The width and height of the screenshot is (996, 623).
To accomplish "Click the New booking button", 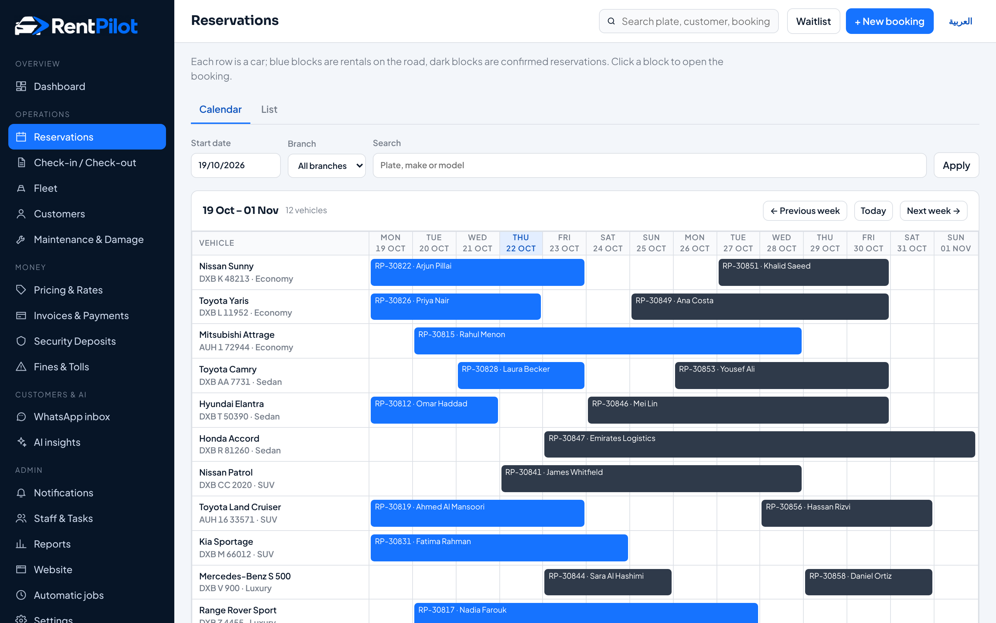I will point(889,21).
